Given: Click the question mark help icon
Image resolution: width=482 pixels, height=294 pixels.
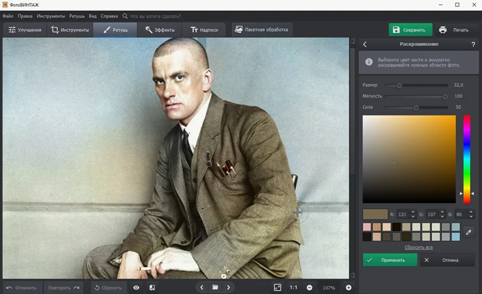Looking at the screenshot, I should click(x=473, y=44).
